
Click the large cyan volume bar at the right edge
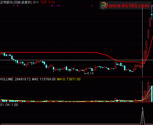(152, 94)
